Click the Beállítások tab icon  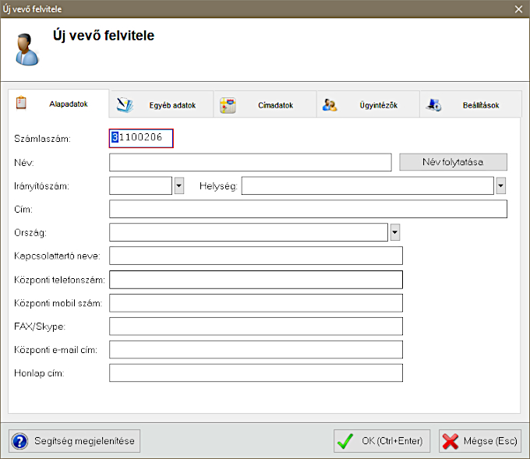(434, 105)
